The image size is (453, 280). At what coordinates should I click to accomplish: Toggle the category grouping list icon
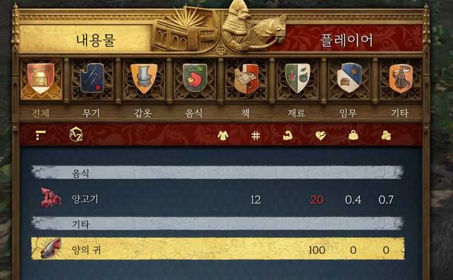click(x=40, y=135)
